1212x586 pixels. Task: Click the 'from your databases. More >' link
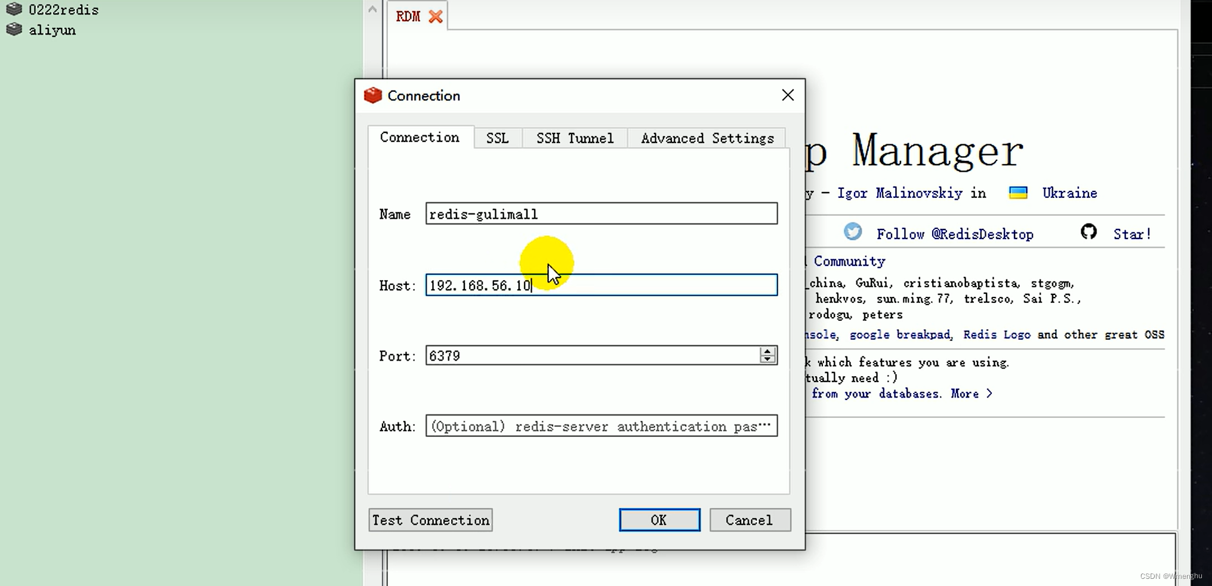point(902,393)
